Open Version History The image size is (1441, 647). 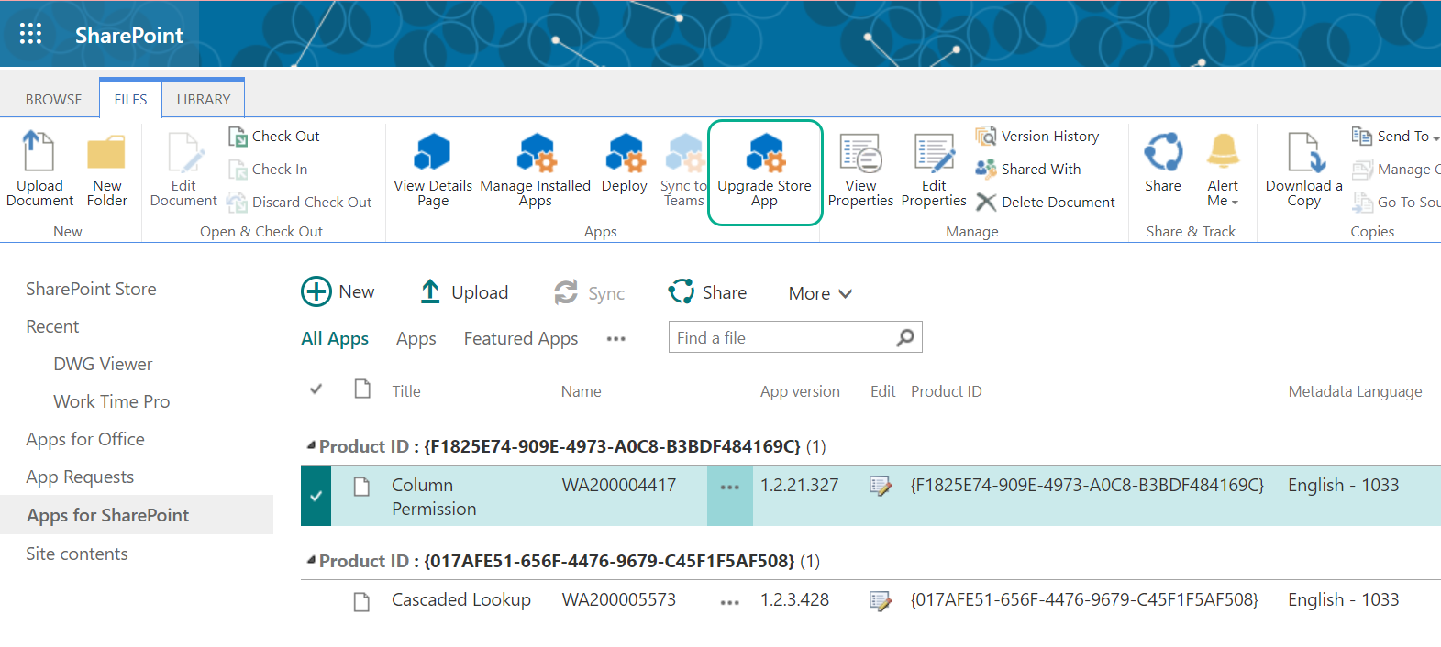(x=1037, y=137)
